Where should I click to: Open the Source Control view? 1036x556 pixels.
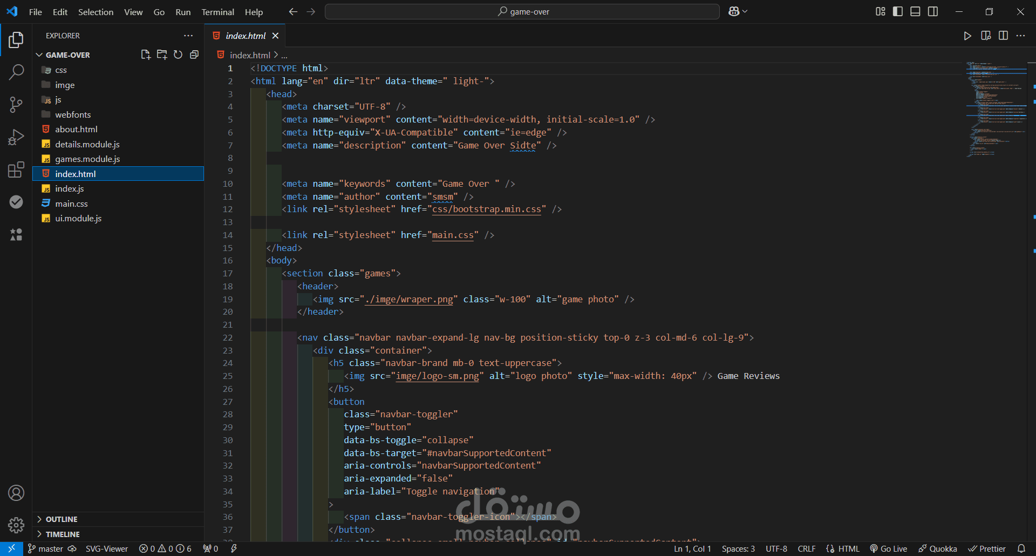pyautogui.click(x=16, y=104)
